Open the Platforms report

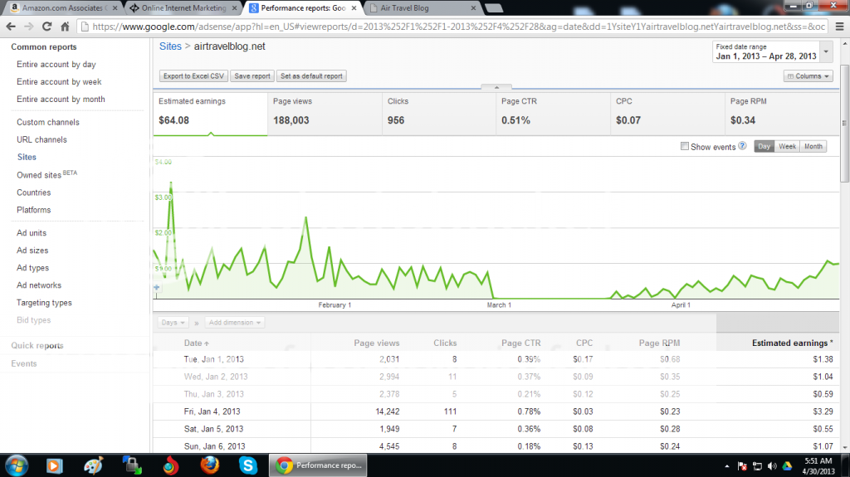click(33, 210)
